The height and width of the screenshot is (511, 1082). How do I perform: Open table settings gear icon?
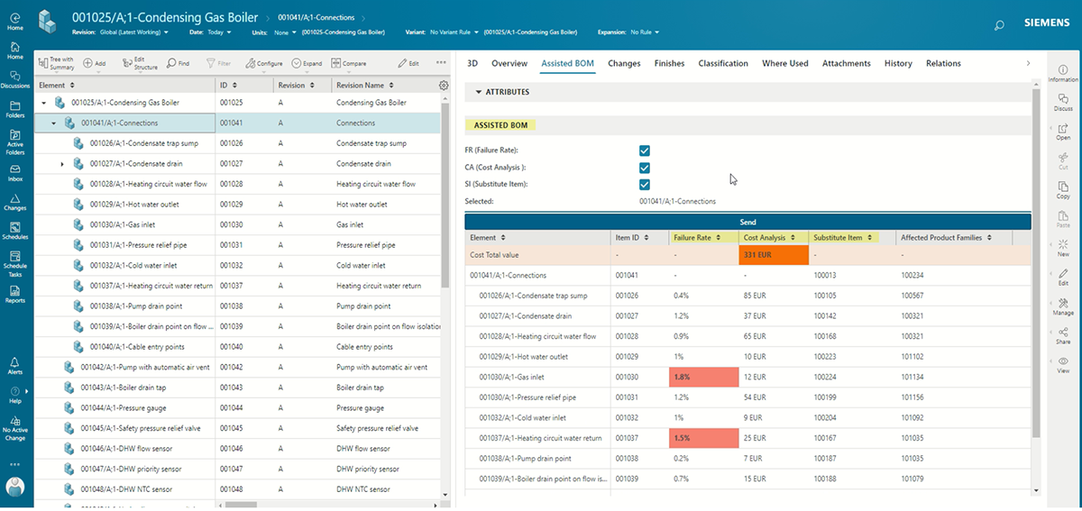(x=444, y=86)
